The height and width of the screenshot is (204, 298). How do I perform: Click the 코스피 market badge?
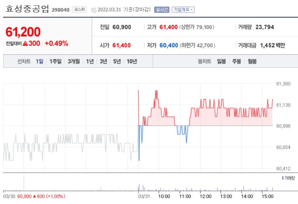80,9
